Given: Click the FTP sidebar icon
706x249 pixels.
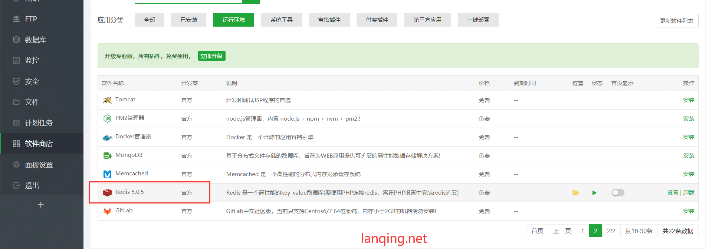Looking at the screenshot, I should pyautogui.click(x=16, y=19).
